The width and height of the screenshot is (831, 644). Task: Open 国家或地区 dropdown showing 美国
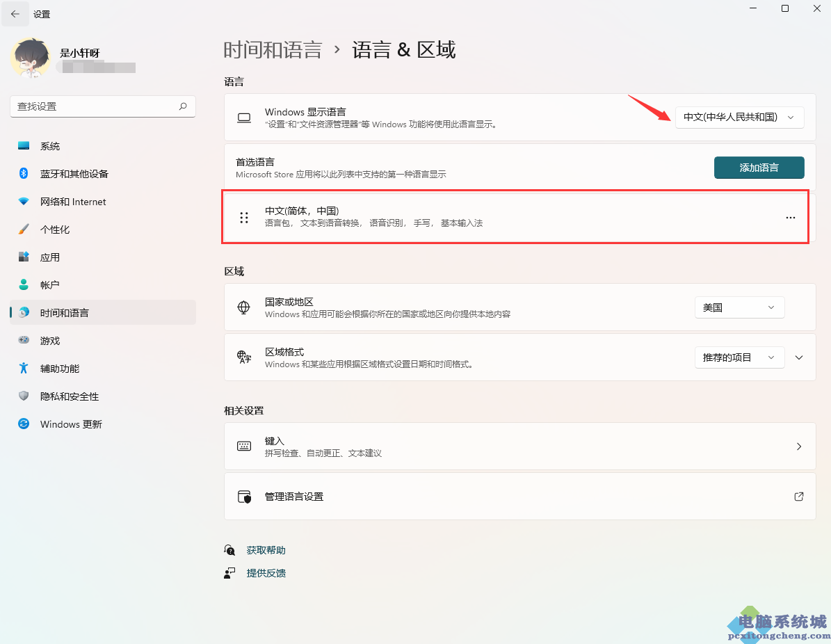[x=739, y=307]
